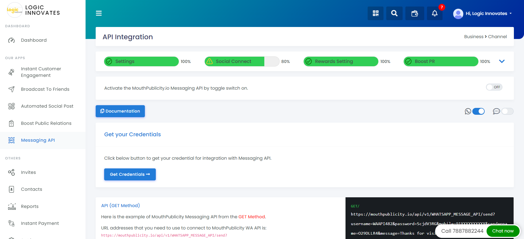Viewport: 524px width, 239px height.
Task: Click the Chat now button
Action: (503, 231)
